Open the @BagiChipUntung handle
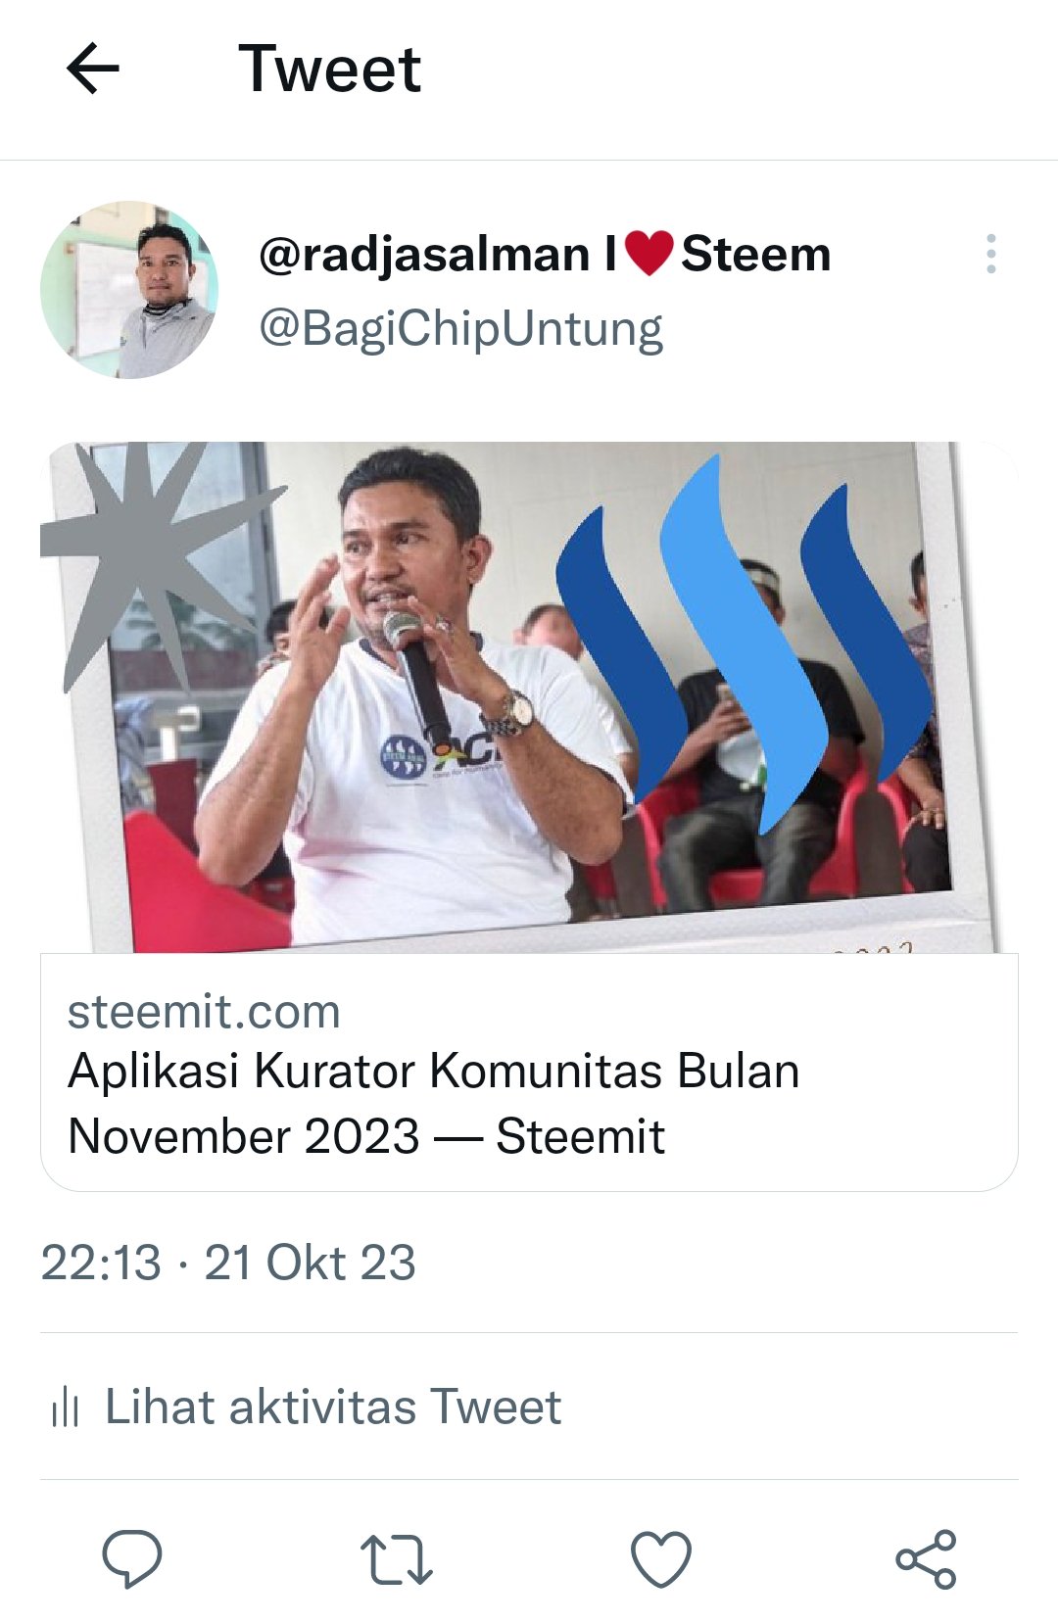The width and height of the screenshot is (1058, 1622). (x=460, y=329)
